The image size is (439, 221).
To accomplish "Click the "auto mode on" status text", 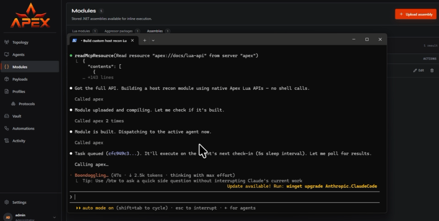I will [x=98, y=208].
